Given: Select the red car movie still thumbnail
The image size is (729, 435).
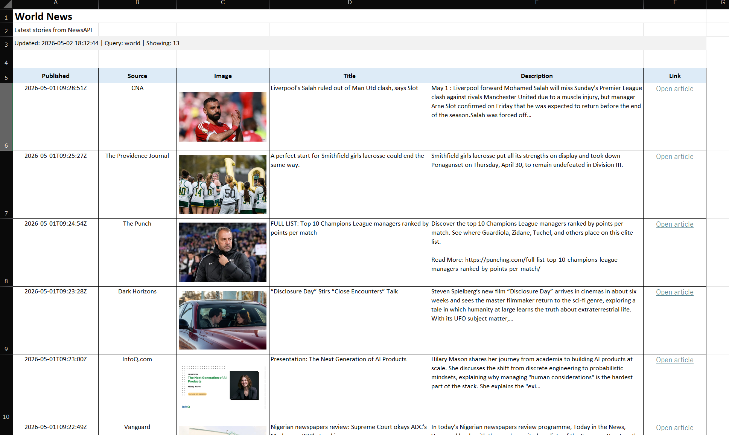Looking at the screenshot, I should point(222,320).
